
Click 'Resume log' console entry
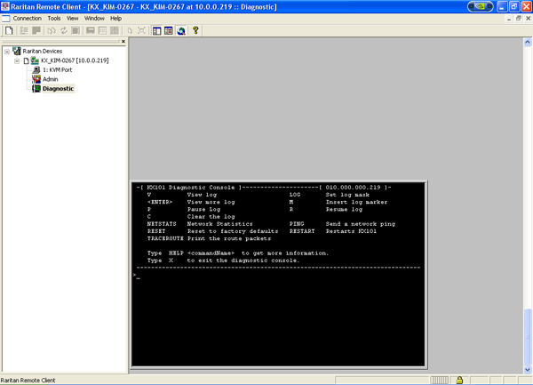[344, 210]
